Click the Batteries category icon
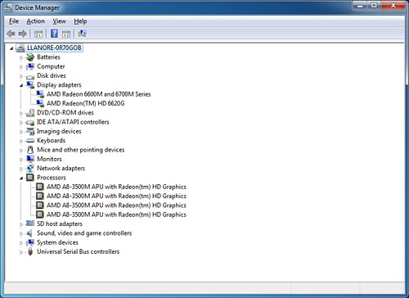 tap(30, 57)
